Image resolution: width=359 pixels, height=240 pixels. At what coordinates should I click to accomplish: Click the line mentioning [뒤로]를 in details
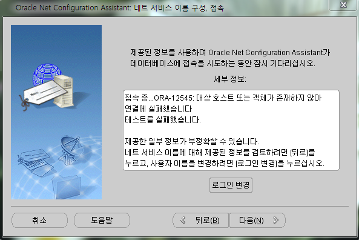pos(220,152)
